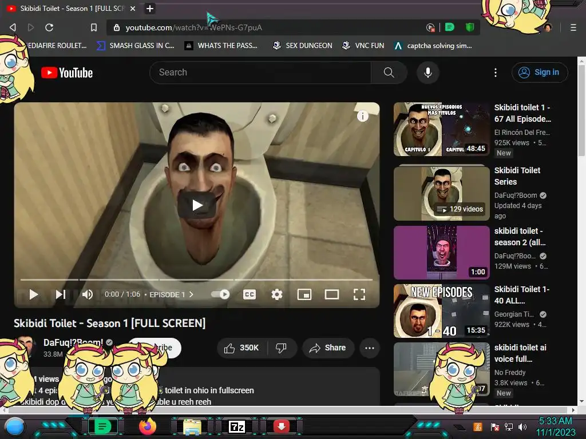The width and height of the screenshot is (586, 439).
Task: Click the horizontal scrollbar at page bottom
Action: (x=288, y=410)
